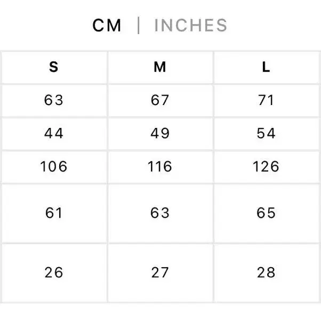Switch to the CM unit tab
The width and height of the screenshot is (321, 321).
pos(107,25)
